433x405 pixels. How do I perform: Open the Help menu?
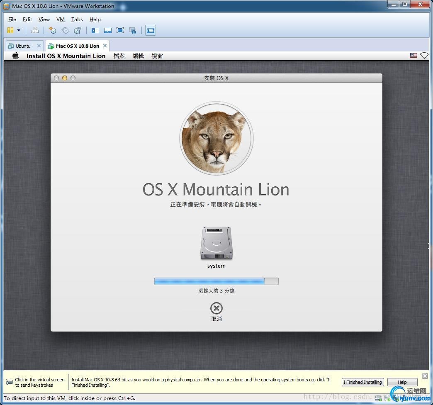point(95,20)
